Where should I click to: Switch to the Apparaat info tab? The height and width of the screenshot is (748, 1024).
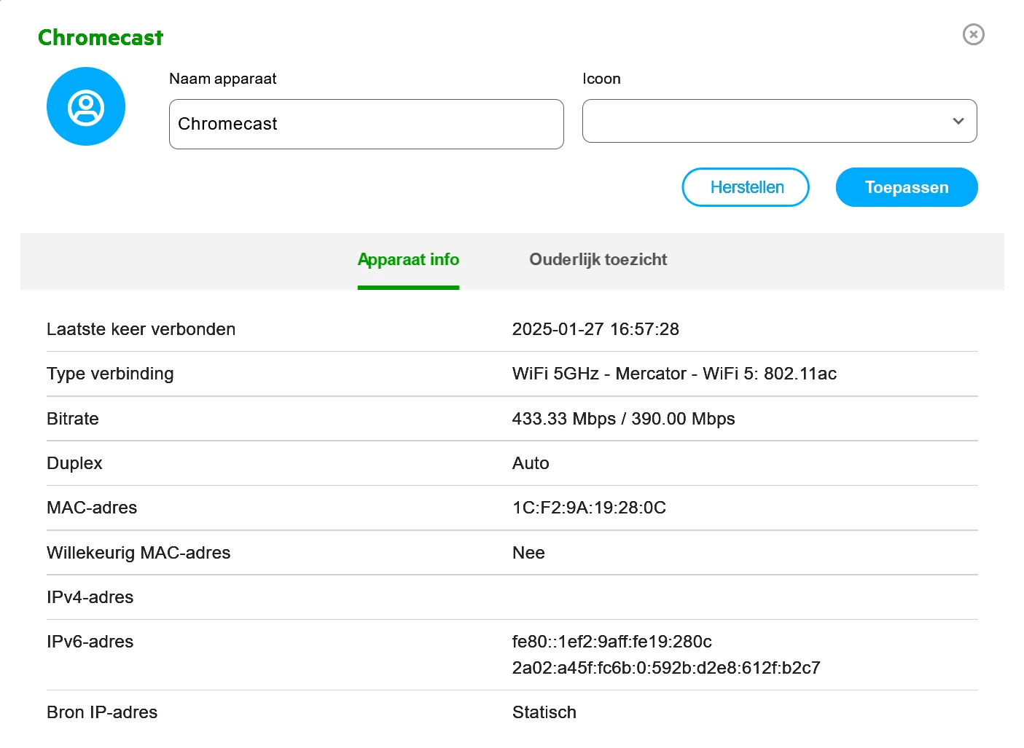click(x=408, y=260)
